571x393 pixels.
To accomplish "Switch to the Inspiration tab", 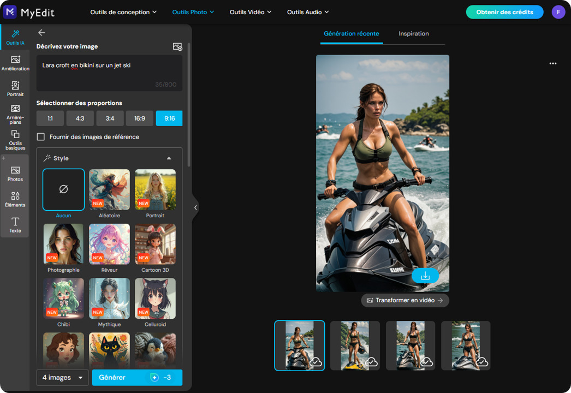I will coord(413,33).
